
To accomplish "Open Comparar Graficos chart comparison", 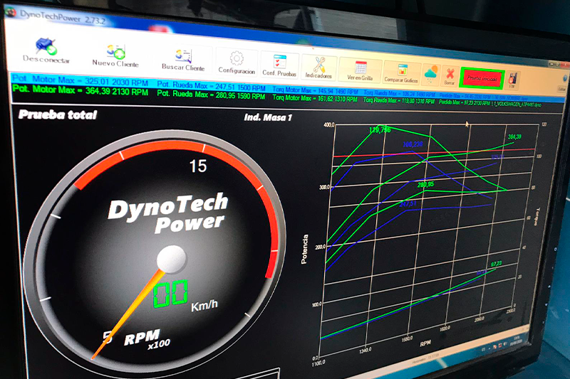I will [x=402, y=72].
